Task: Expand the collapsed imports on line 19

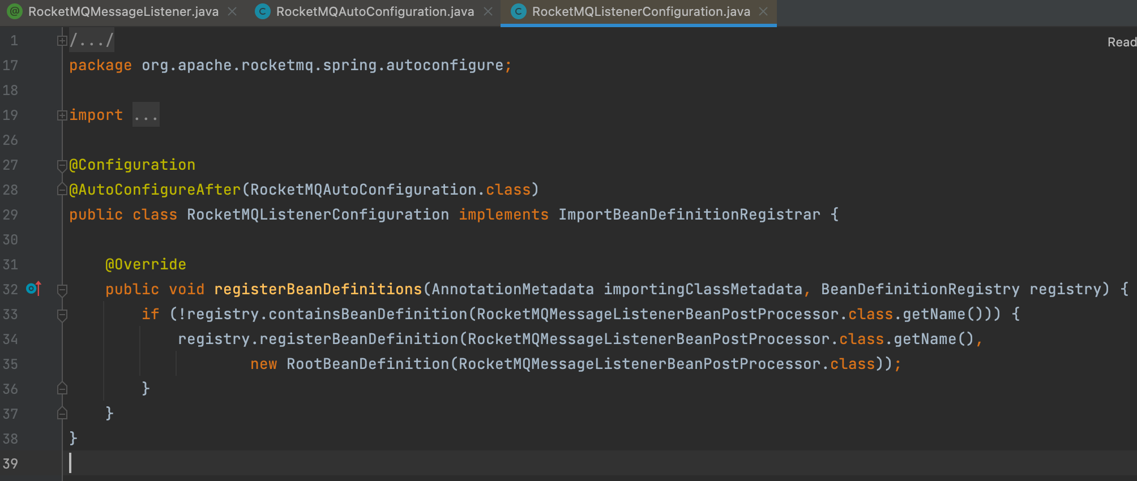Action: click(62, 115)
